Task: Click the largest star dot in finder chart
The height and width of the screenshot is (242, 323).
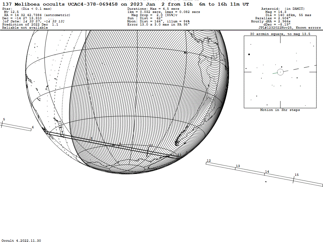Action: [249, 55]
